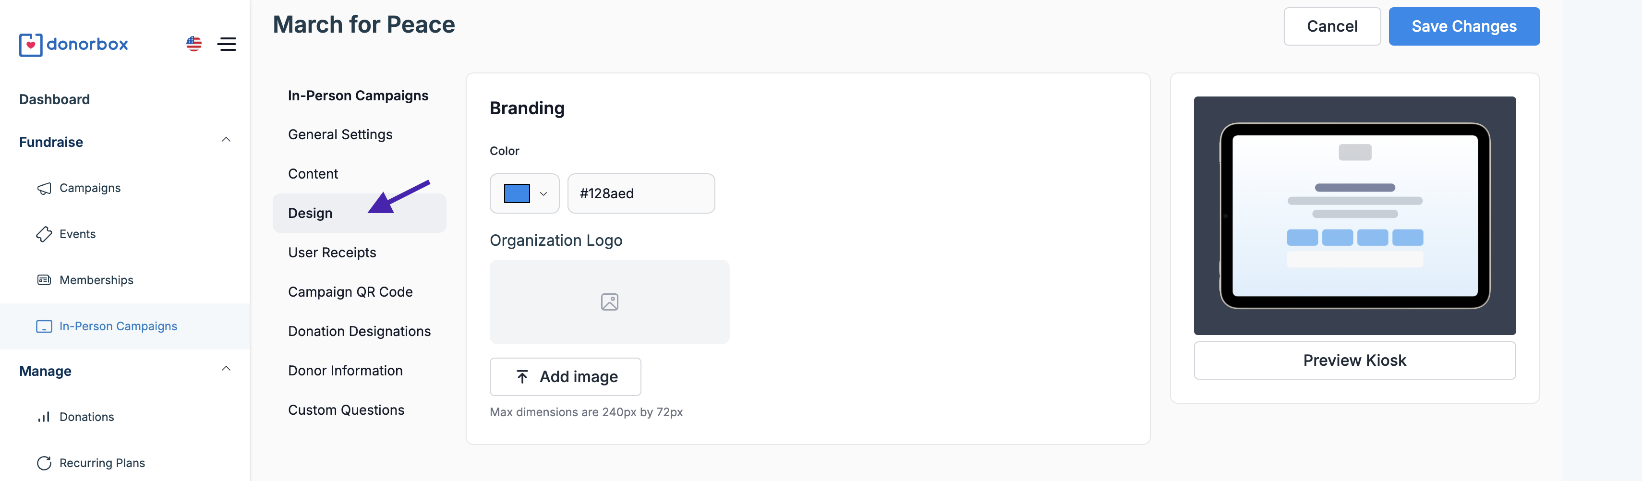Click the Preview Kiosk button
The image size is (1642, 481).
coord(1354,361)
